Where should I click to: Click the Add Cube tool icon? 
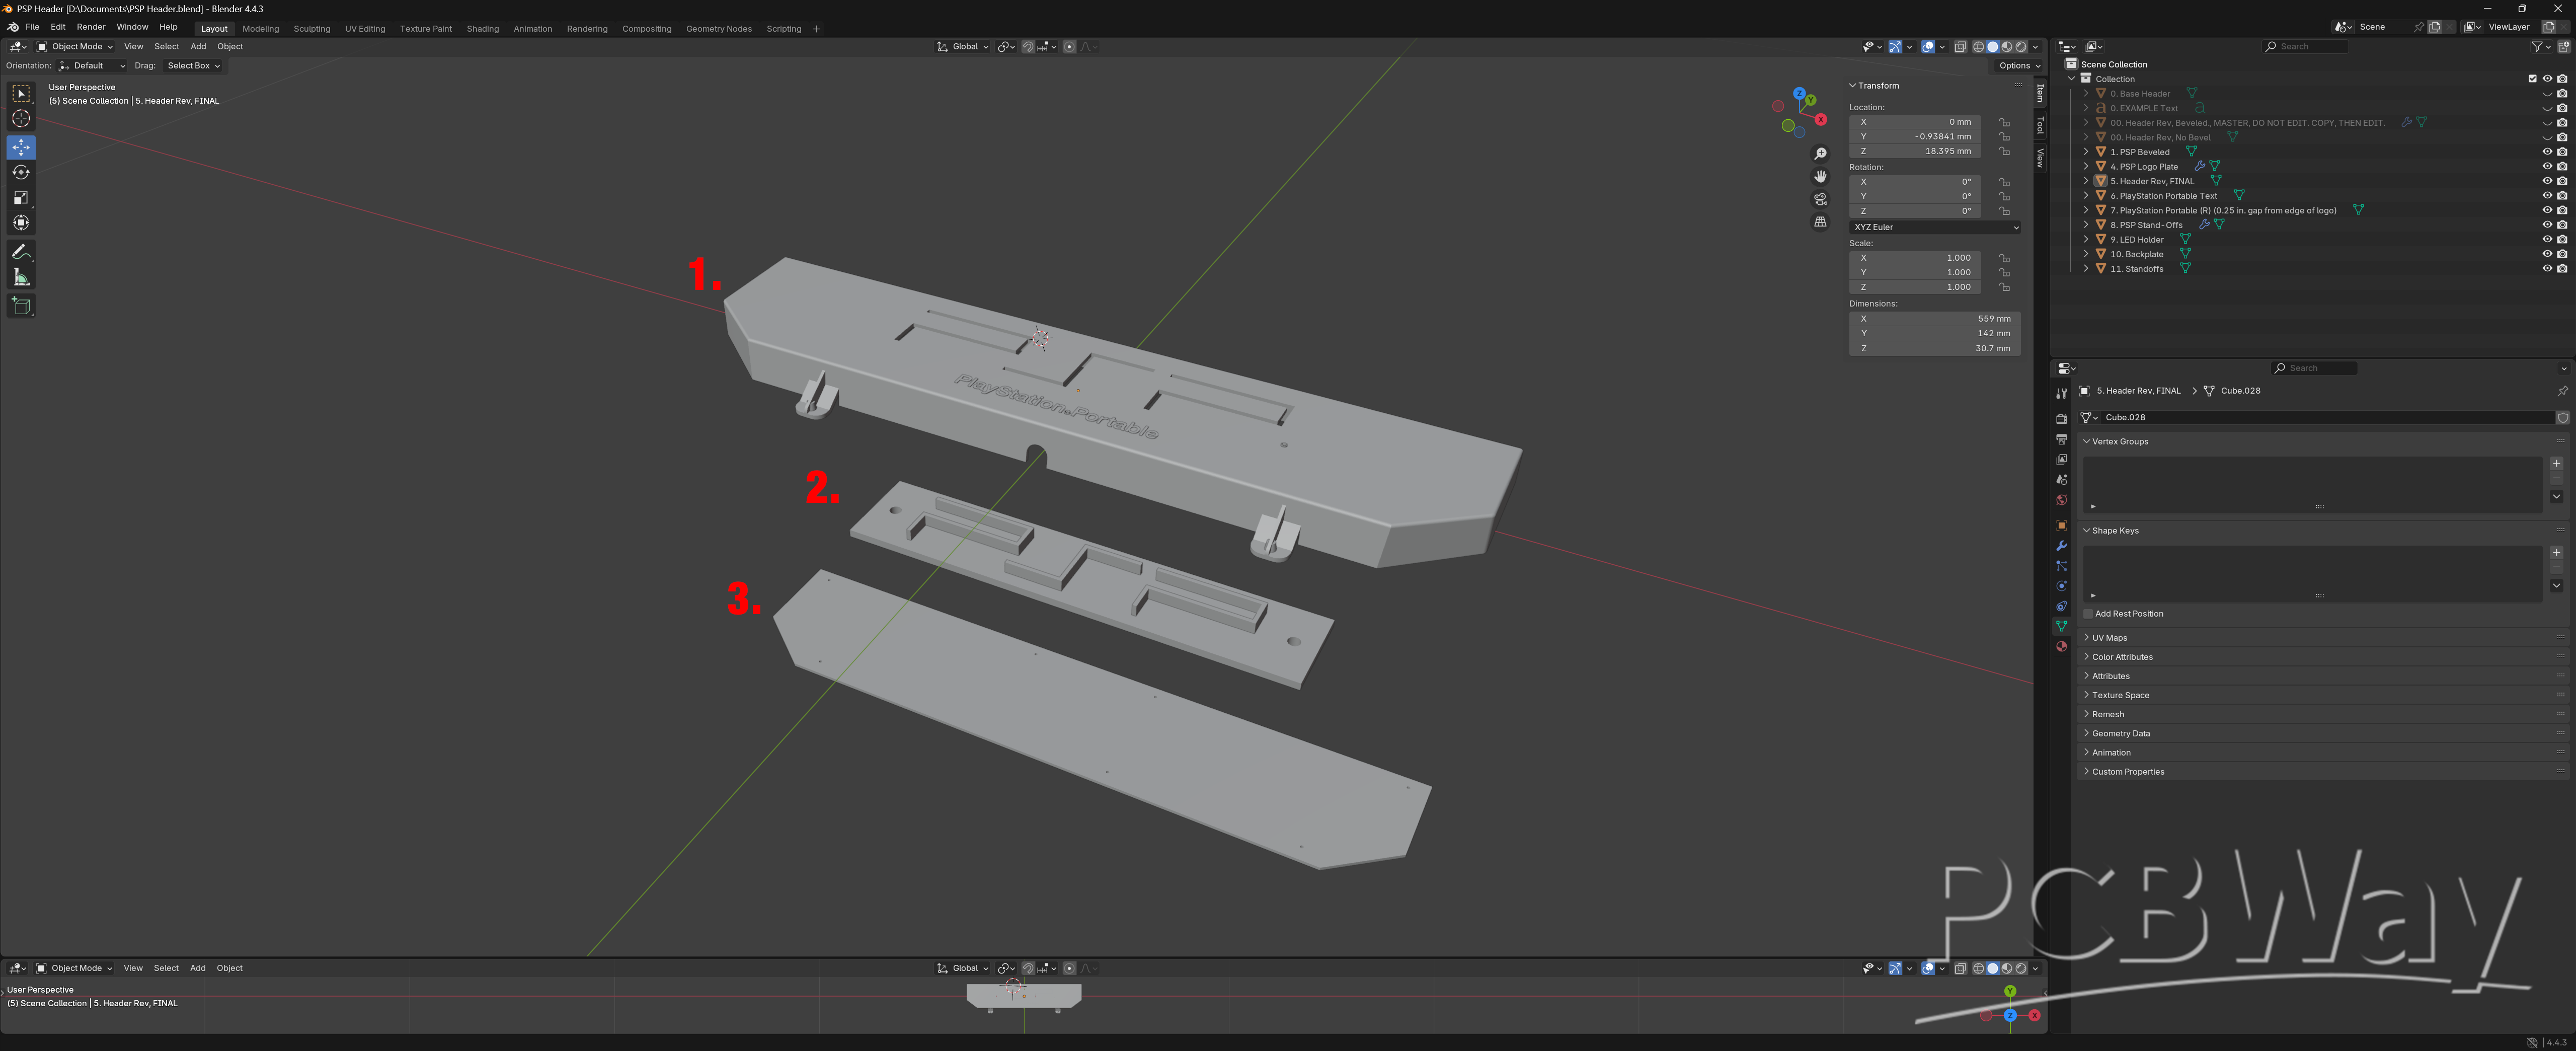(21, 306)
